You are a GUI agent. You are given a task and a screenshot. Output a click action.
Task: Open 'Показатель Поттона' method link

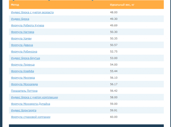pos(24,91)
